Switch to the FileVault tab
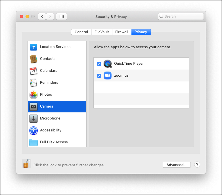This screenshot has height=195, width=222. click(x=102, y=32)
